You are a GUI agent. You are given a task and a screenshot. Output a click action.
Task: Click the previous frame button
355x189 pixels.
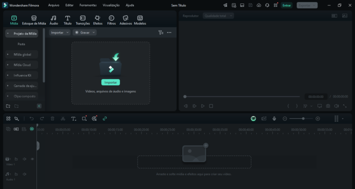click(x=186, y=106)
